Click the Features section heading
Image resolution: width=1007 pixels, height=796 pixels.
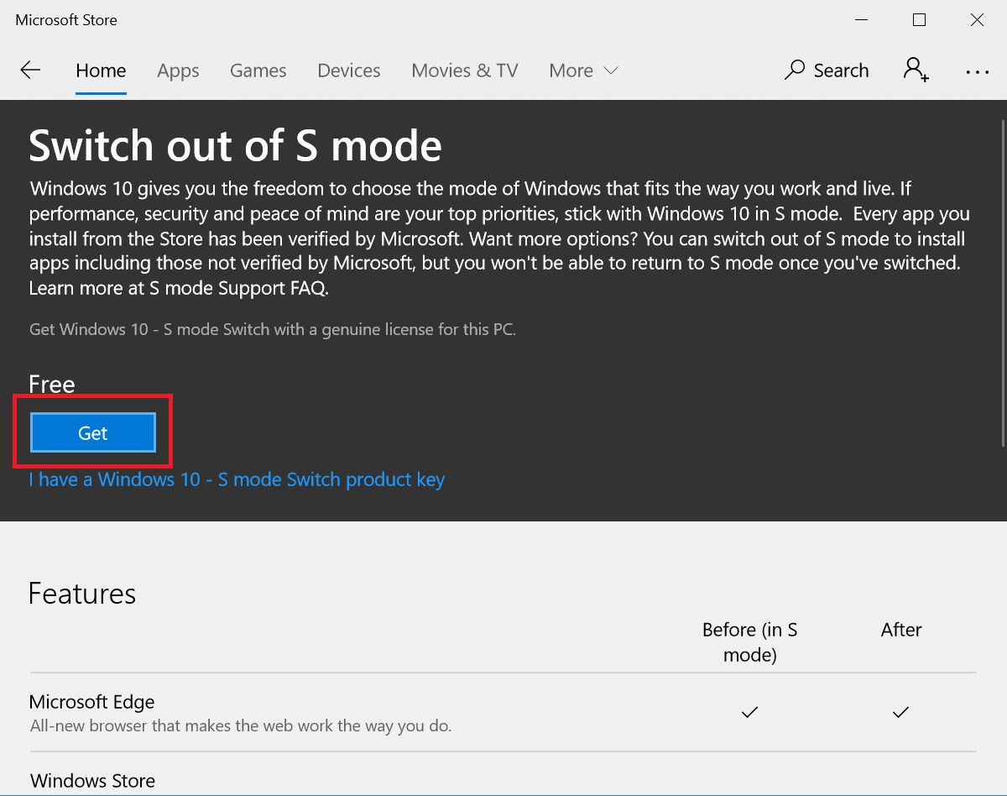[x=82, y=594]
